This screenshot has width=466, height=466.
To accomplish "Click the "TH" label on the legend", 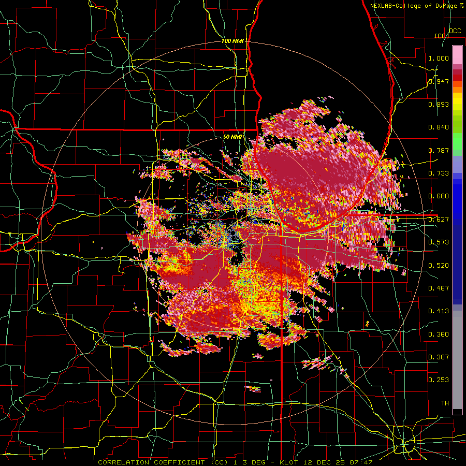I will 445,403.
